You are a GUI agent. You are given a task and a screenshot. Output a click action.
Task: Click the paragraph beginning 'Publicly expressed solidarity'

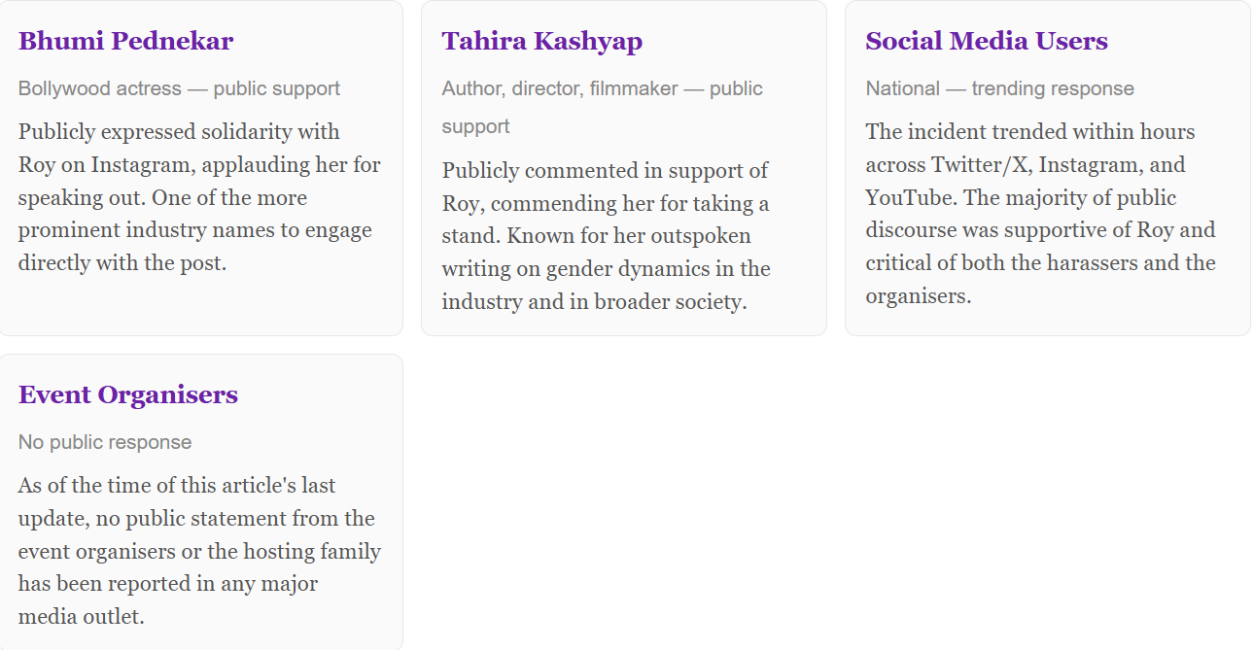pos(199,197)
